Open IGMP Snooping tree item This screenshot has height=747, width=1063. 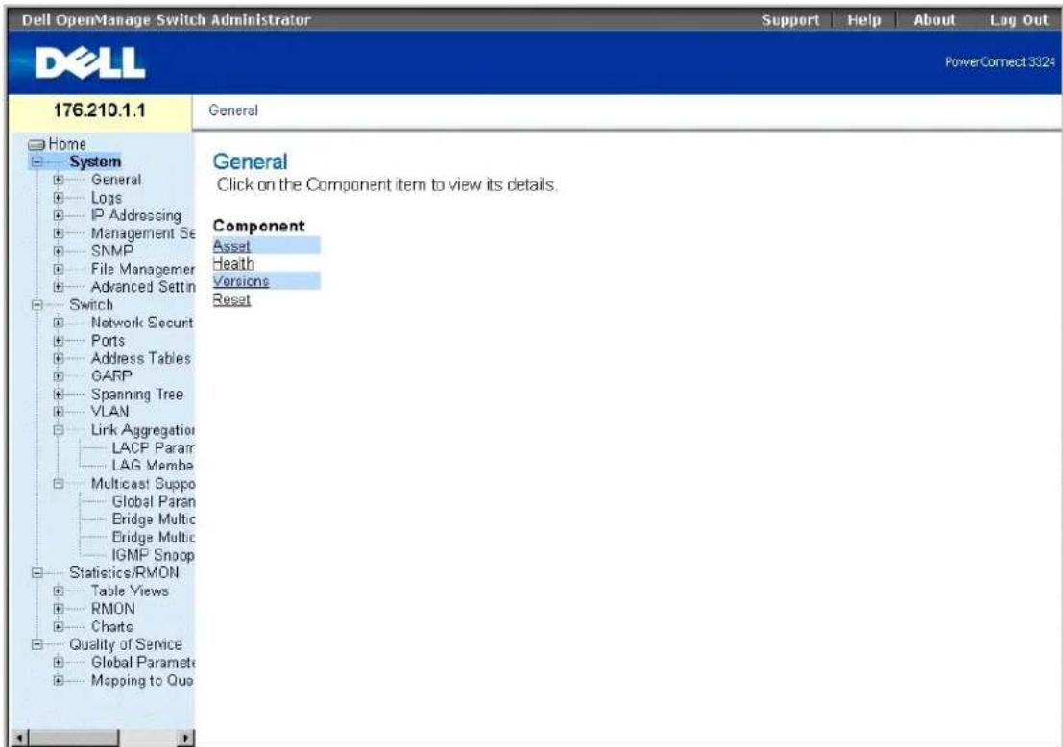click(154, 555)
